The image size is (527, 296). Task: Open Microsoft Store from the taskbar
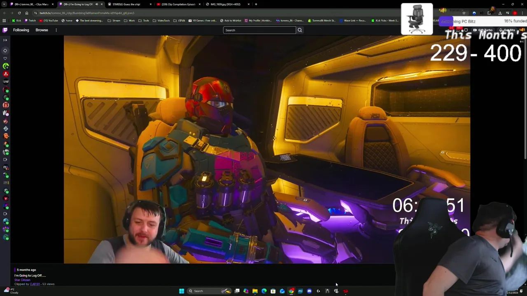[x=273, y=291]
